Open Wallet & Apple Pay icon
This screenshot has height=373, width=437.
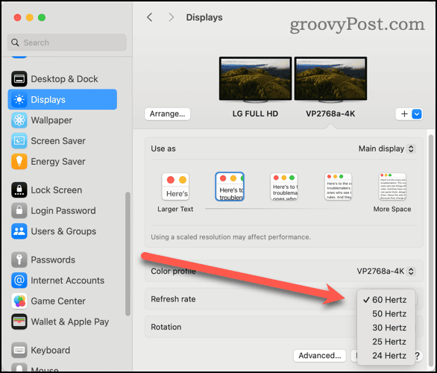pos(19,322)
